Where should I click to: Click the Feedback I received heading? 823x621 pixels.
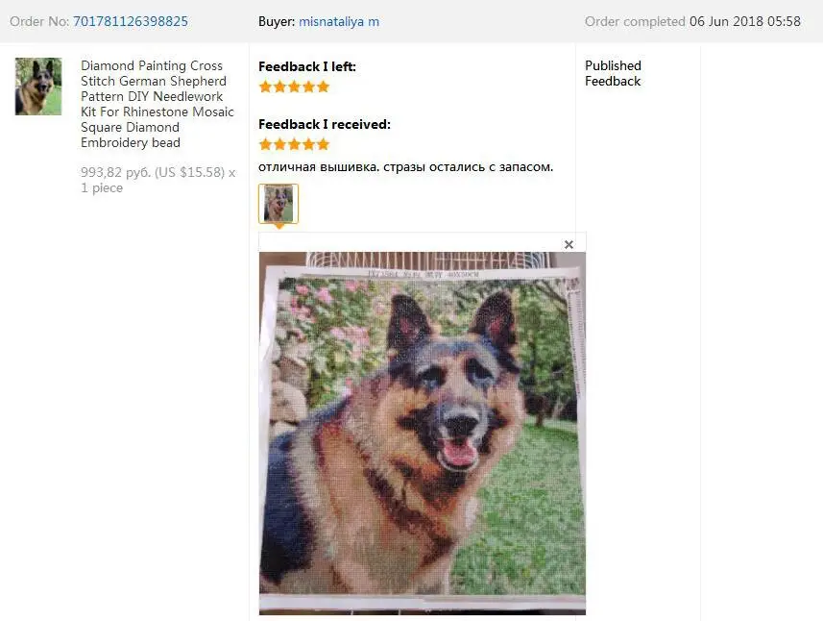coord(325,125)
